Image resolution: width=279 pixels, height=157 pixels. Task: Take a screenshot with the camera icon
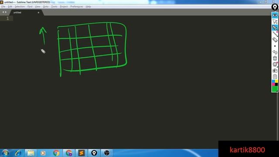275,71
